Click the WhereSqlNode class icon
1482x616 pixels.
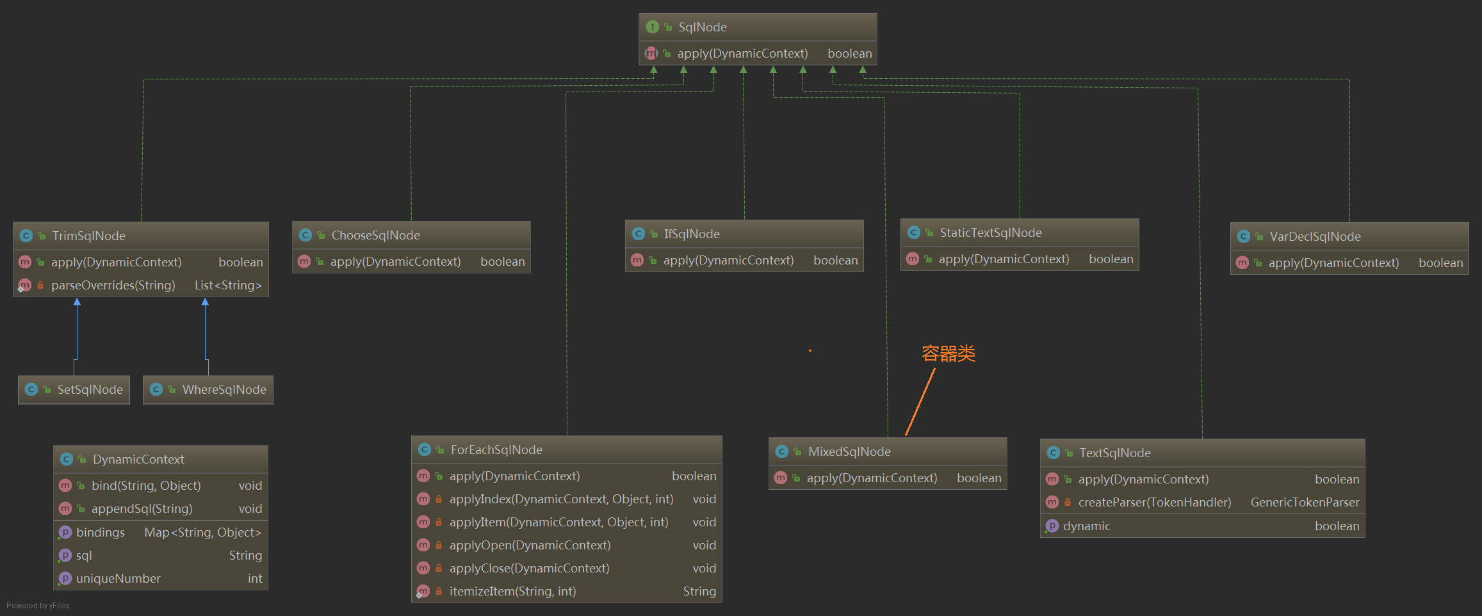click(x=156, y=389)
